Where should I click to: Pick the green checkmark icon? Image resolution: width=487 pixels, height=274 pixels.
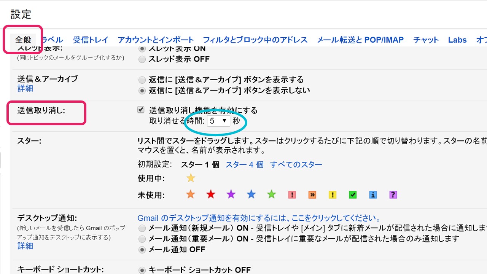(x=353, y=195)
